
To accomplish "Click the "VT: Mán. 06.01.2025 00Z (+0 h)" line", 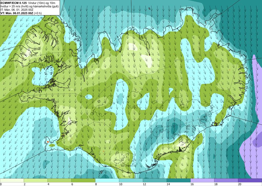I will 21,13.
